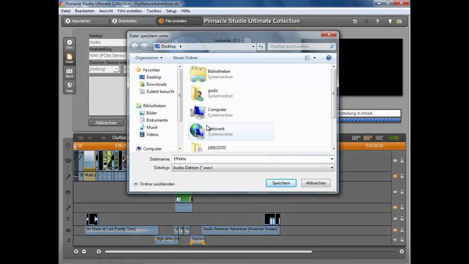Click Abbrechen in Pinnacle export panel
This screenshot has width=469, height=264.
[x=106, y=123]
